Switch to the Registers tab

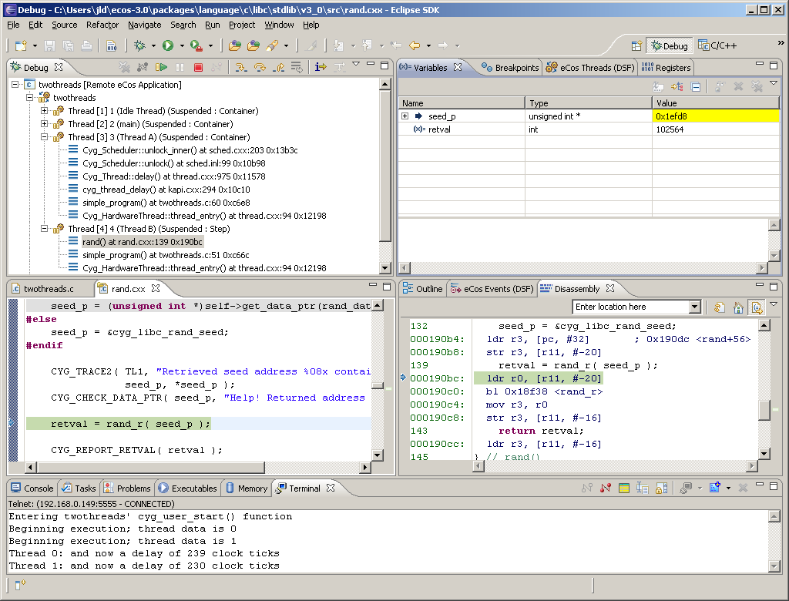(x=666, y=68)
